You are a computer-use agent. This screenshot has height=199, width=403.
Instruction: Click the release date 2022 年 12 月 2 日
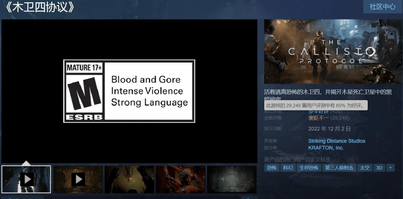[329, 129]
